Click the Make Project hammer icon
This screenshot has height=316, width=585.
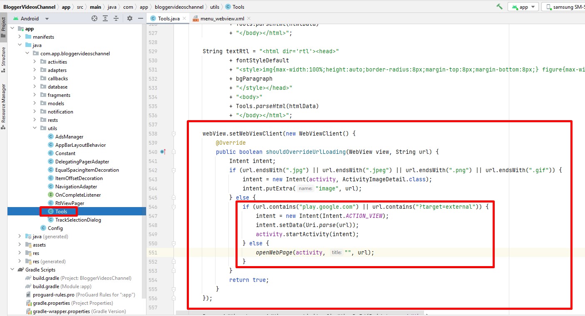pos(499,7)
